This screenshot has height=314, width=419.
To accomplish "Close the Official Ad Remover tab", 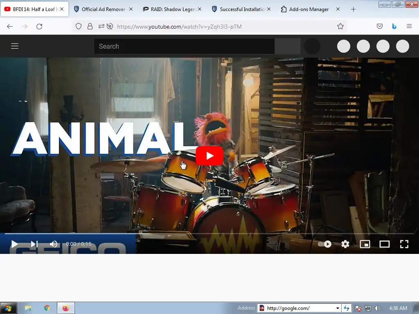I will (131, 9).
